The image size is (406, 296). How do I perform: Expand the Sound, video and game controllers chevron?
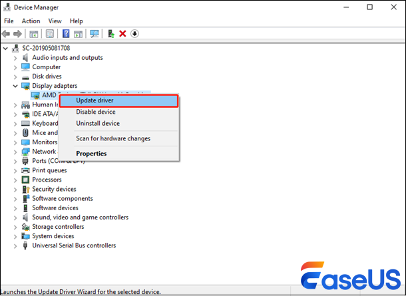[x=15, y=218]
